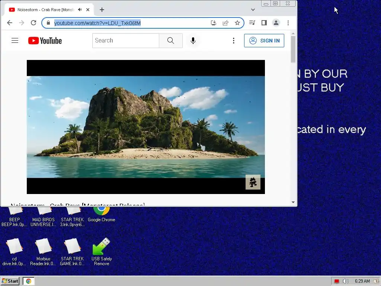Select the Google Chrome desktop shortcut
Image resolution: width=381 pixels, height=286 pixels.
102,214
